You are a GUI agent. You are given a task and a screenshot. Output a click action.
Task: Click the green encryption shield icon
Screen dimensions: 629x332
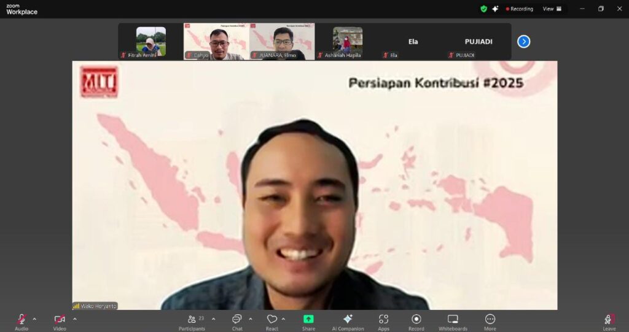pos(483,9)
